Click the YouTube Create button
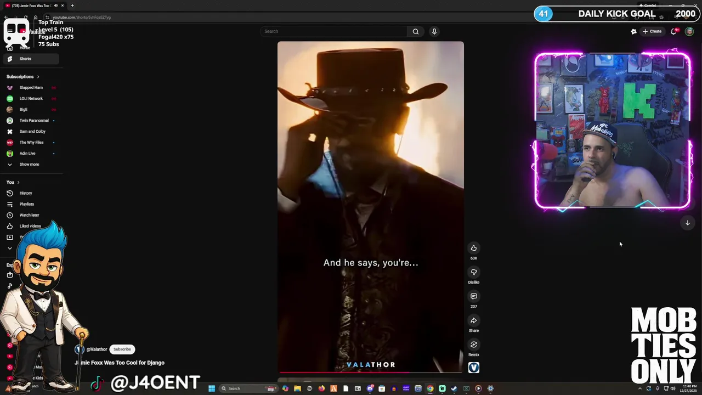Viewport: 702px width, 395px height. point(652,31)
